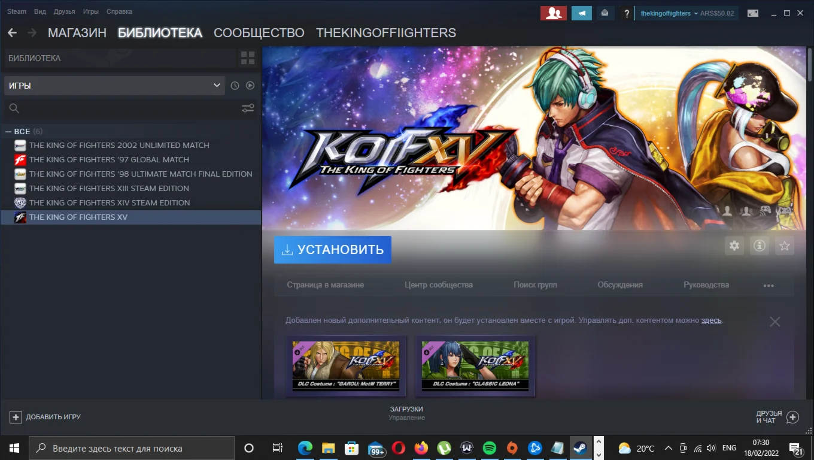The width and height of the screenshot is (814, 460).
Task: Open the envelope inbox icon
Action: 605,13
